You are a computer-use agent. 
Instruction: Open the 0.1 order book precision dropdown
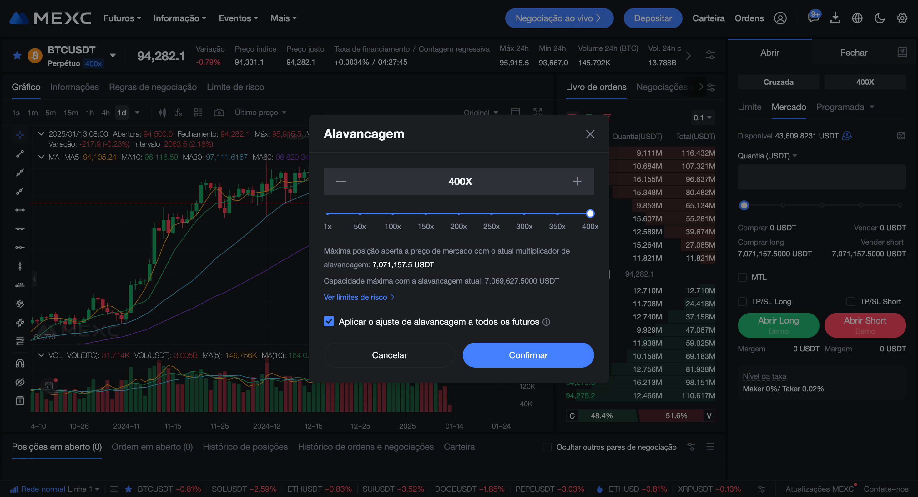coord(702,118)
